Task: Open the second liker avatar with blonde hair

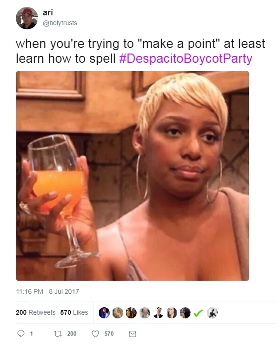Action: pyautogui.click(x=118, y=313)
